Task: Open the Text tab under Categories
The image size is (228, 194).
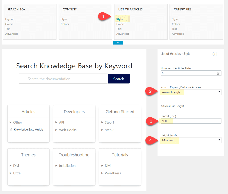Action: coord(175,29)
